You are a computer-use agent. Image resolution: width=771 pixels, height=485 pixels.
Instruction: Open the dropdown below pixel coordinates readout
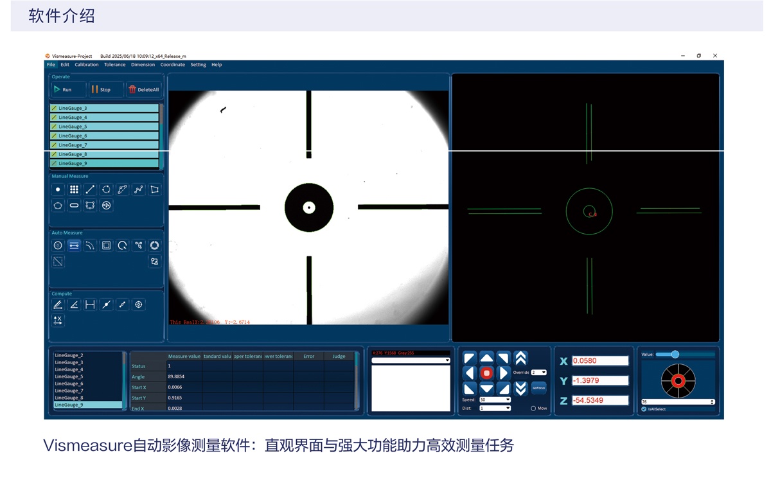coord(411,360)
